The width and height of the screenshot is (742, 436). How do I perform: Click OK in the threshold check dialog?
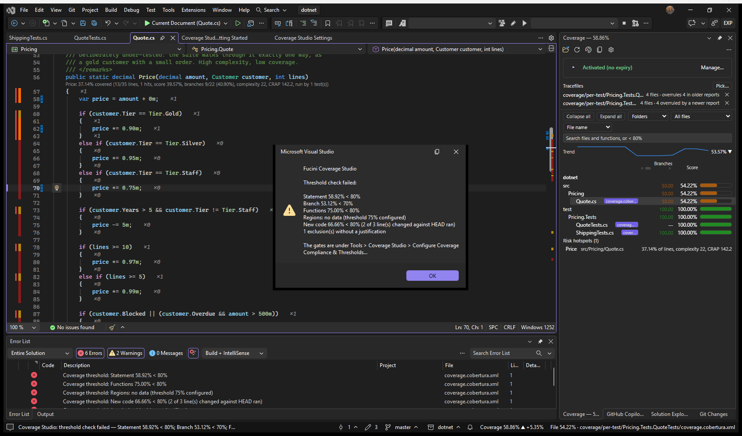tap(433, 276)
